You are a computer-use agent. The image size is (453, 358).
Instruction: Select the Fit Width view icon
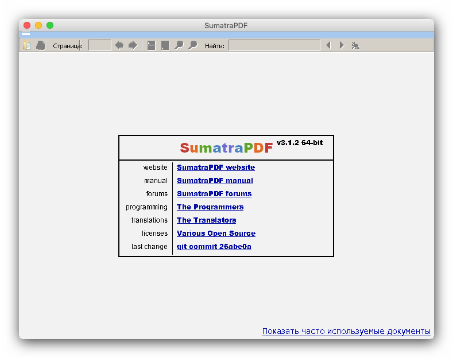(x=151, y=45)
